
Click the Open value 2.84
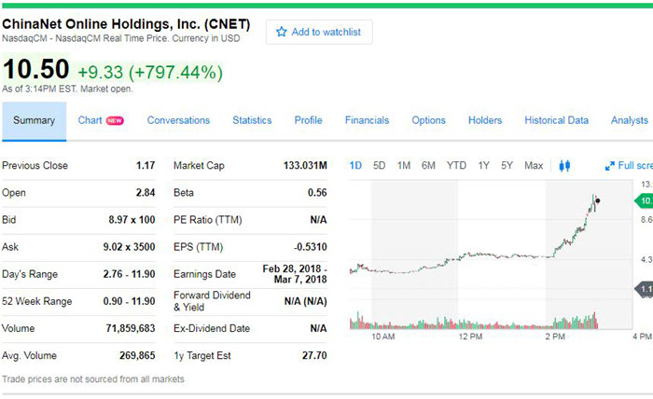146,193
